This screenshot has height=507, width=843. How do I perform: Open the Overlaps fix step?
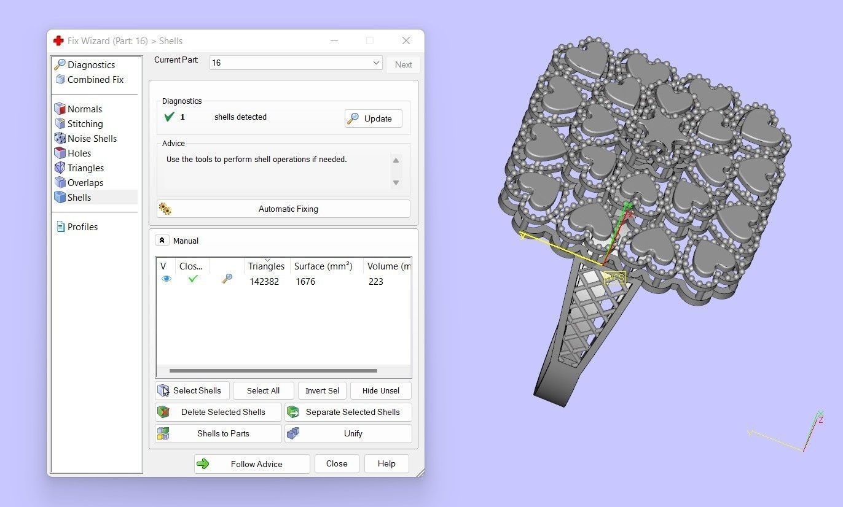tap(79, 182)
